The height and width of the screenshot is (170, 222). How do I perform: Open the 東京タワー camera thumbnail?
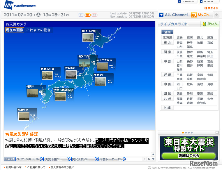click(x=100, y=81)
